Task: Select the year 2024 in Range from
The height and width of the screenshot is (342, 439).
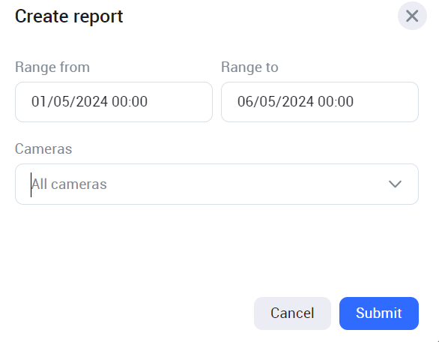Action: tap(92, 101)
